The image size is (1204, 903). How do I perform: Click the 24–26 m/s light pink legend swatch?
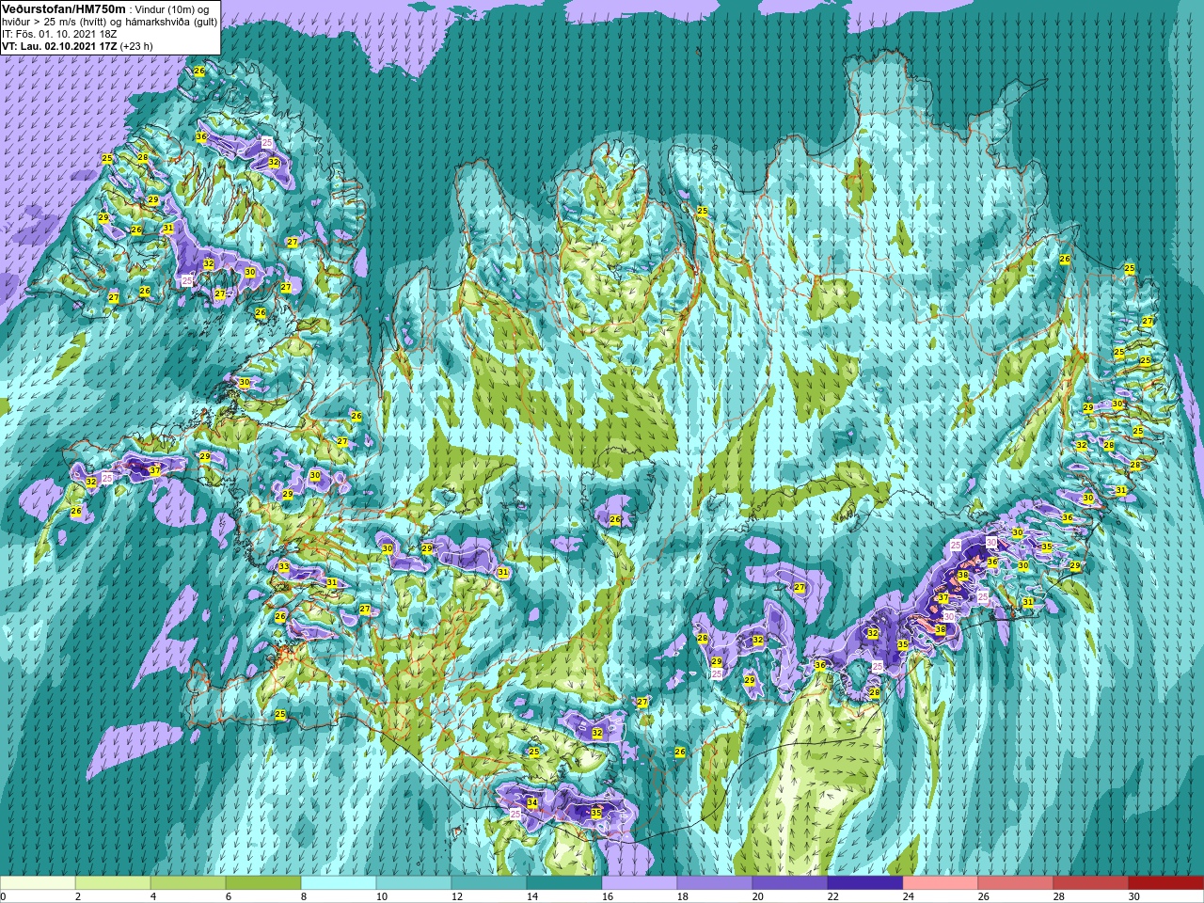(941, 883)
